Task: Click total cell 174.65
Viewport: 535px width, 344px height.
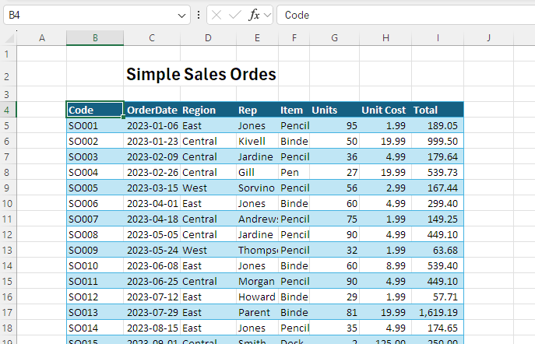Action: point(438,328)
